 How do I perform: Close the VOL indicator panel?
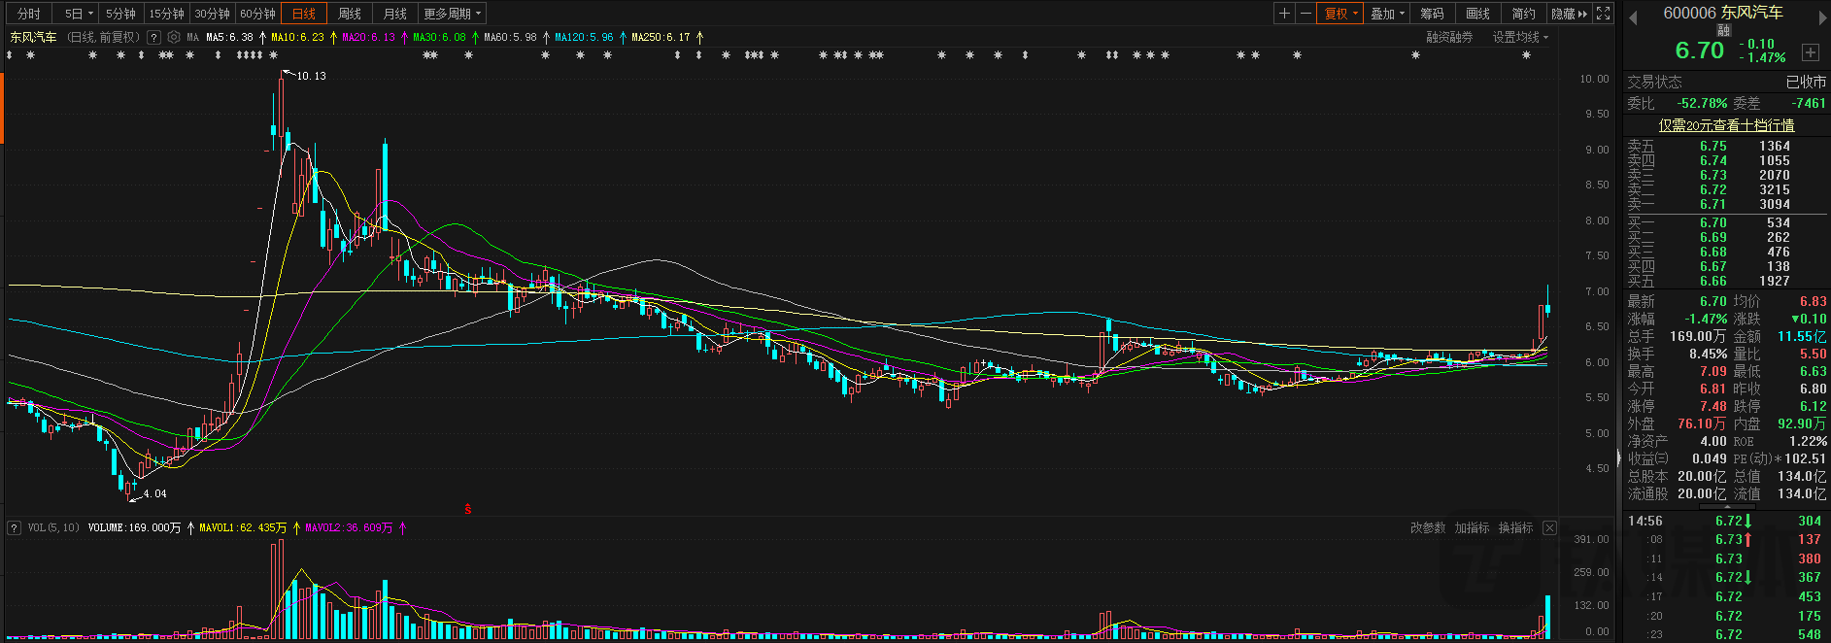(1549, 527)
